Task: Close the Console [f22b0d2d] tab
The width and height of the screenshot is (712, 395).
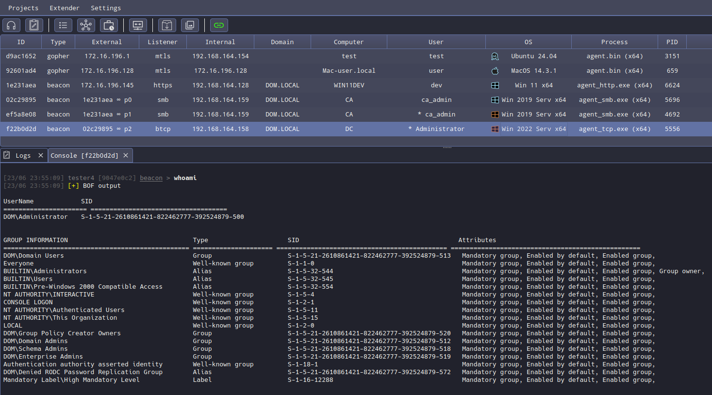Action: 126,155
